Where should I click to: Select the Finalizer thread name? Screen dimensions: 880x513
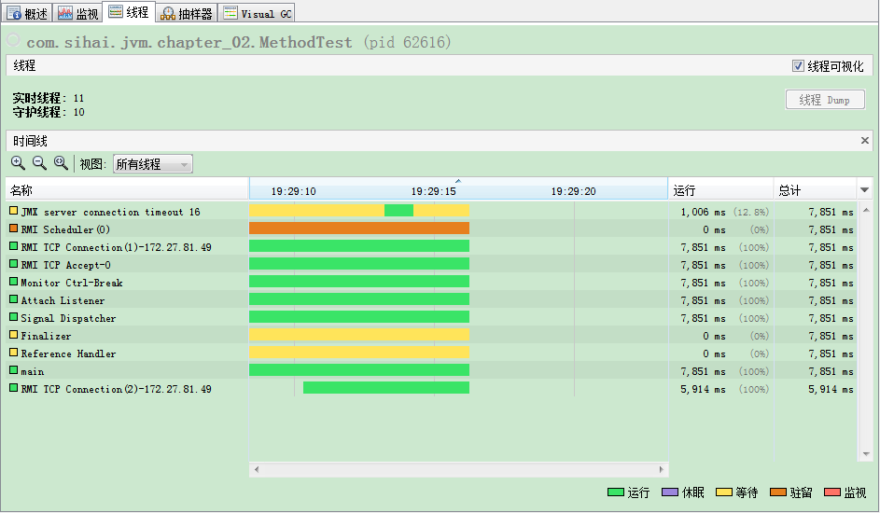(46, 336)
